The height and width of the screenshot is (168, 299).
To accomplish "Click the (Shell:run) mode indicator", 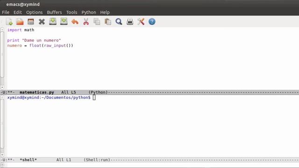I will tap(97, 160).
